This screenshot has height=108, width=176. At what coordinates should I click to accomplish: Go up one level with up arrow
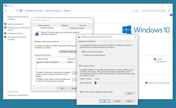pos(17,11)
